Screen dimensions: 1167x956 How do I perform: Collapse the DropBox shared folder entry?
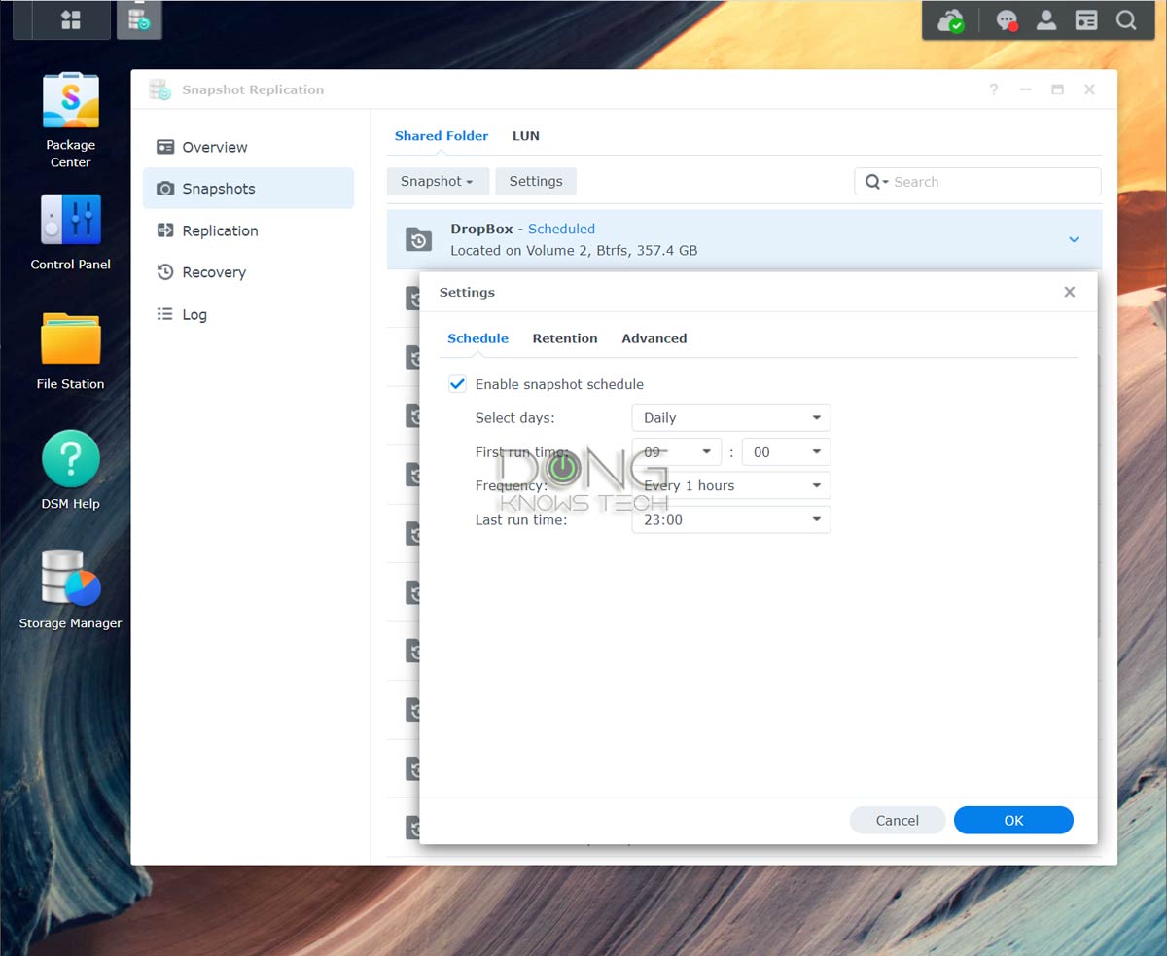point(1074,238)
